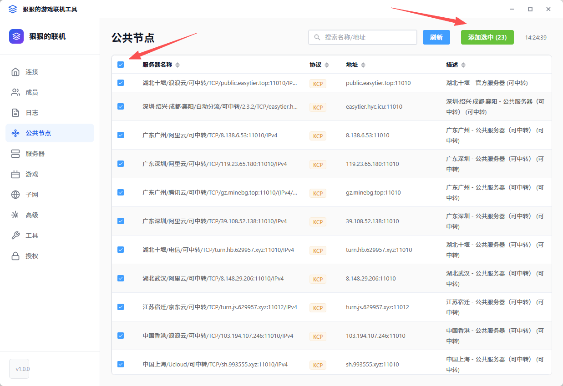Click the address easytier.hyc.icu:11010
Viewport: 563px width, 386px height.
(x=374, y=107)
